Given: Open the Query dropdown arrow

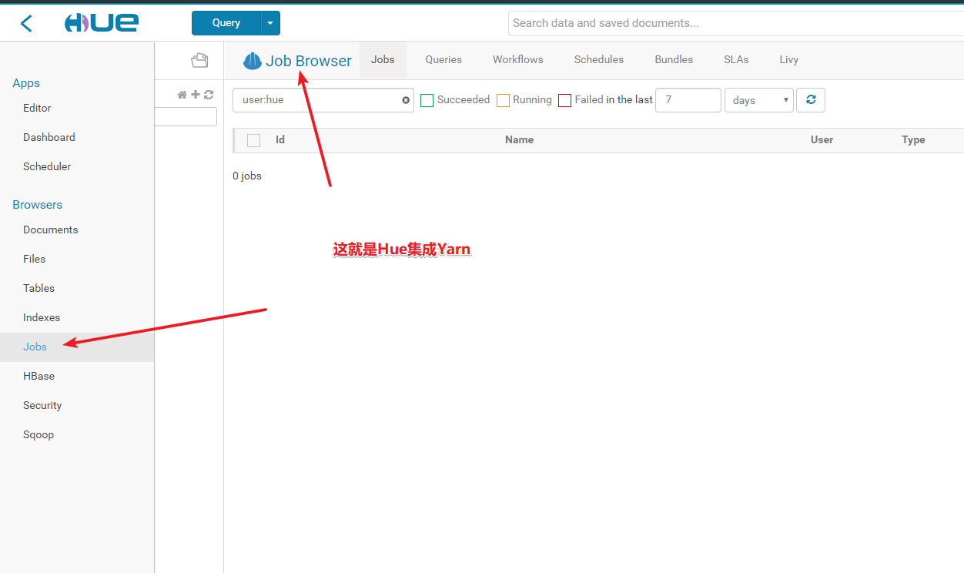Looking at the screenshot, I should pyautogui.click(x=270, y=23).
